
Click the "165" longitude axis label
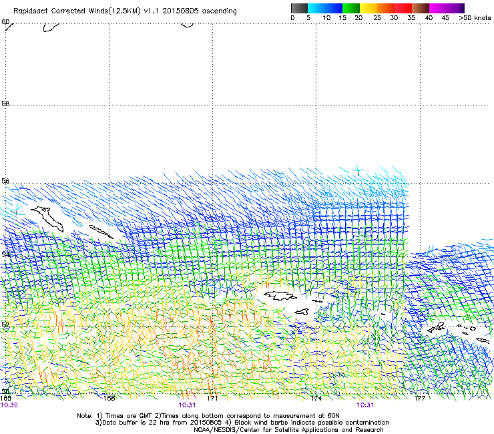click(x=5, y=399)
